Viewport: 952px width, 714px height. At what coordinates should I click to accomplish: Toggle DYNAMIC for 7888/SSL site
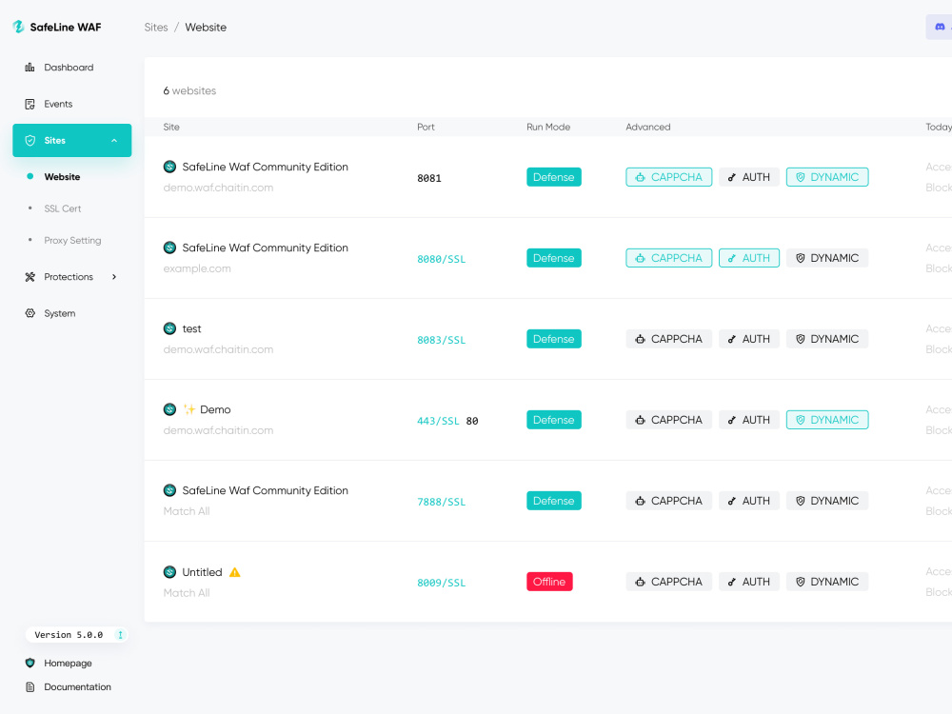(827, 501)
